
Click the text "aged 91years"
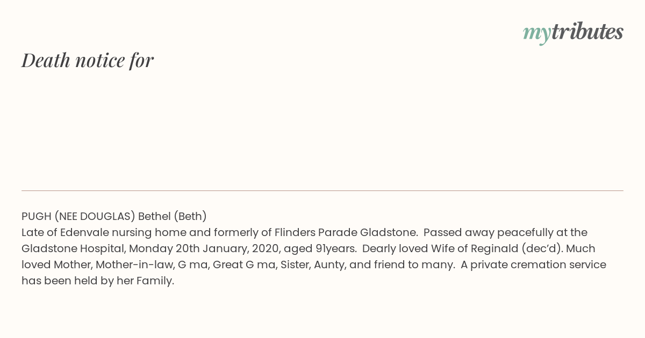[319, 248]
